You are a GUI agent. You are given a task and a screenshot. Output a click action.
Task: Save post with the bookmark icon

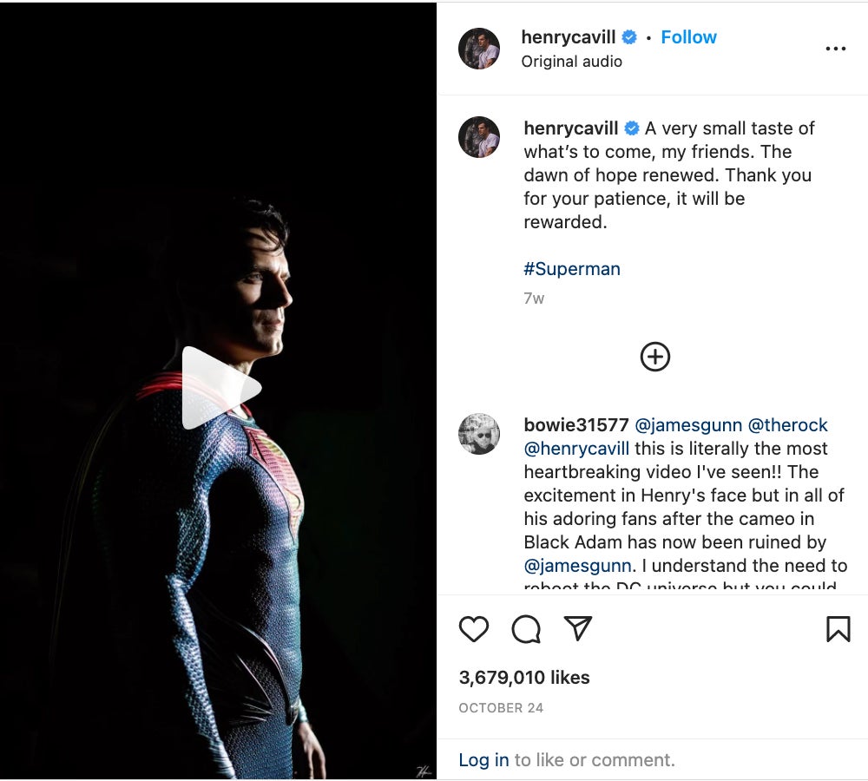pyautogui.click(x=838, y=629)
